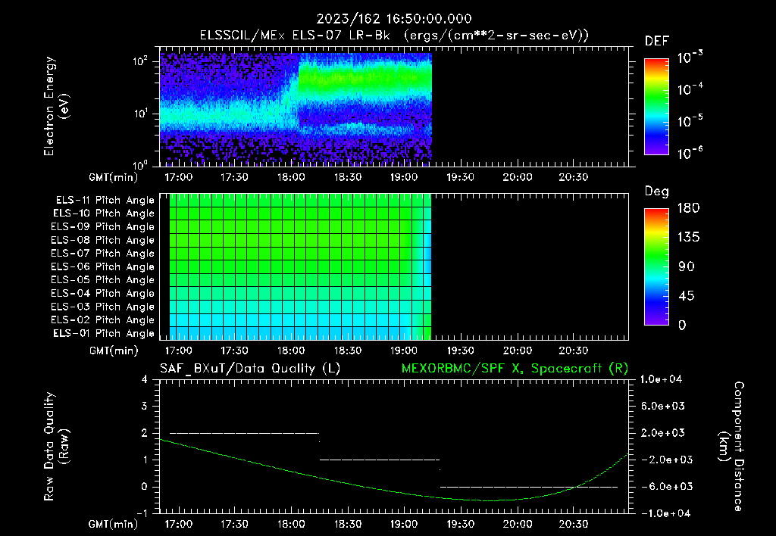Click the ELS-03 Pitch Angle row label
The height and width of the screenshot is (536, 776).
(103, 307)
